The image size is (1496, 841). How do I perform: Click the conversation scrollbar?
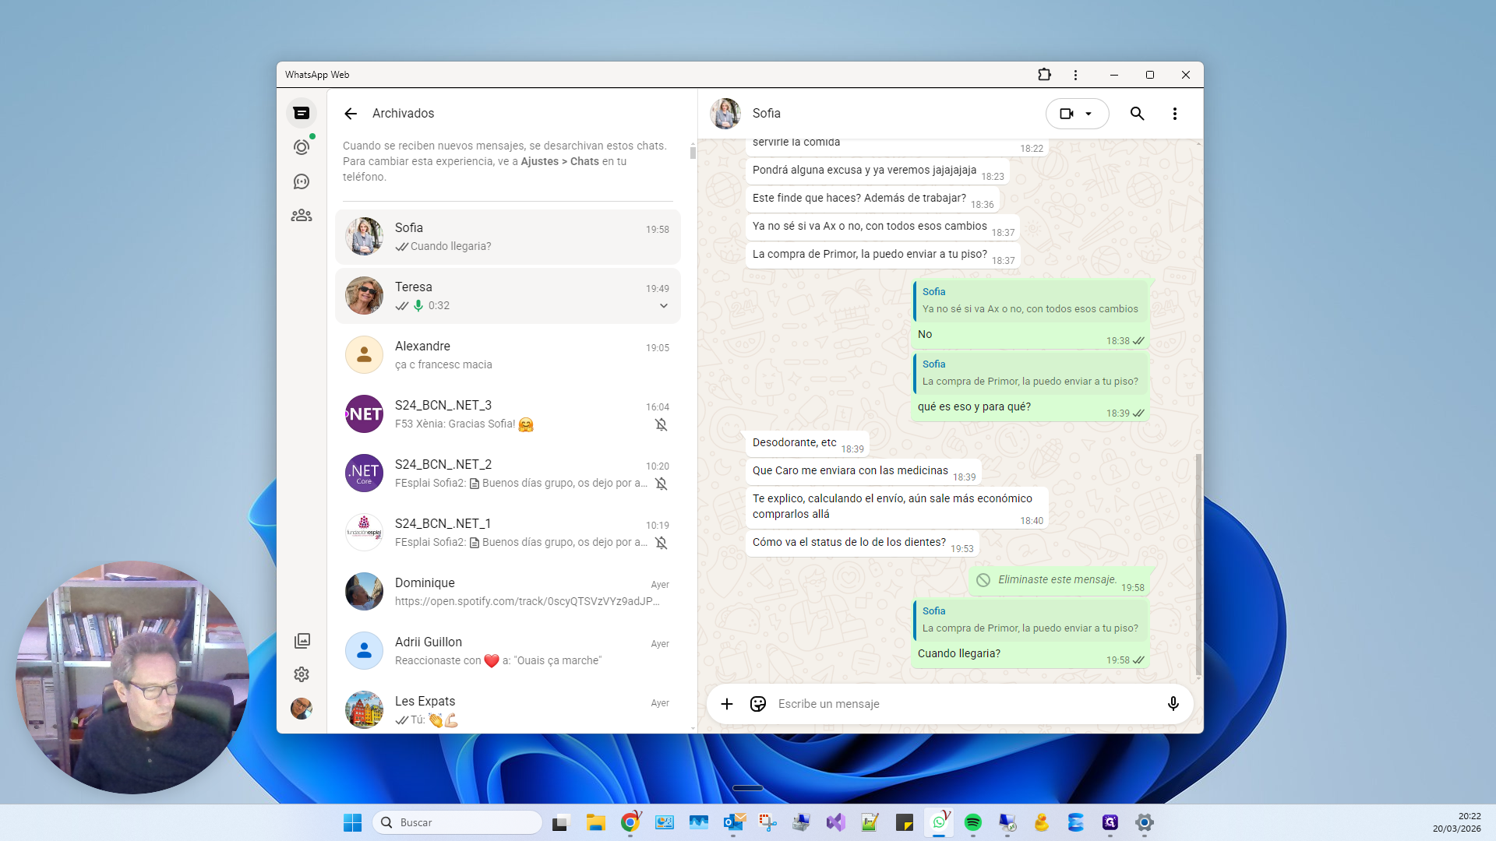point(1198,564)
